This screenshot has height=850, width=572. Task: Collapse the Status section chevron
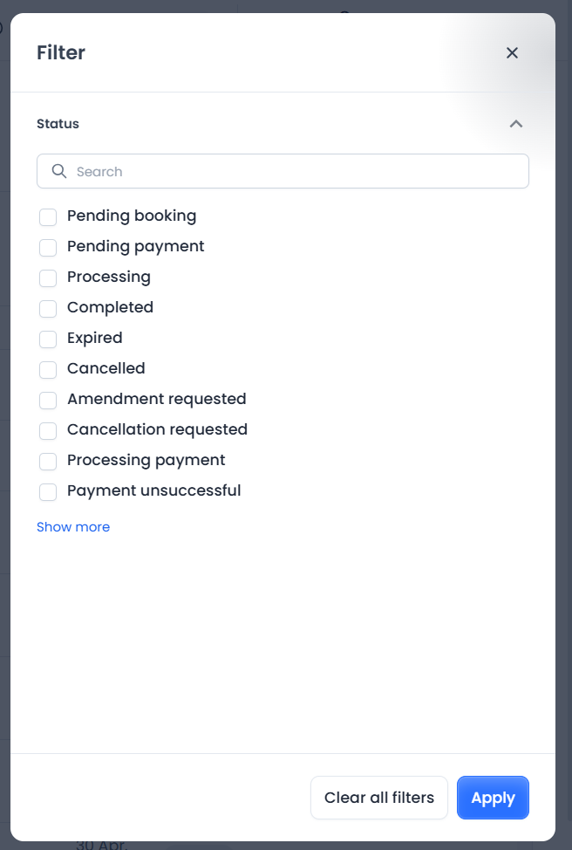tap(516, 124)
